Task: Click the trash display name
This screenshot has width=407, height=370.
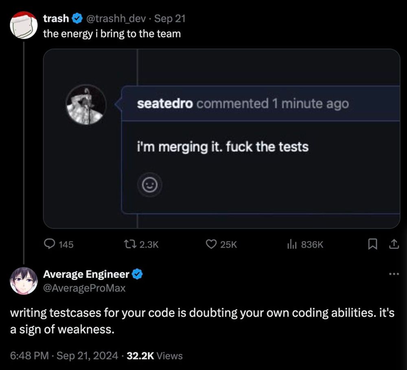Action: pyautogui.click(x=56, y=19)
